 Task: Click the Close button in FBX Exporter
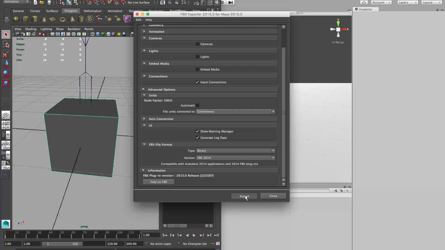tap(273, 196)
